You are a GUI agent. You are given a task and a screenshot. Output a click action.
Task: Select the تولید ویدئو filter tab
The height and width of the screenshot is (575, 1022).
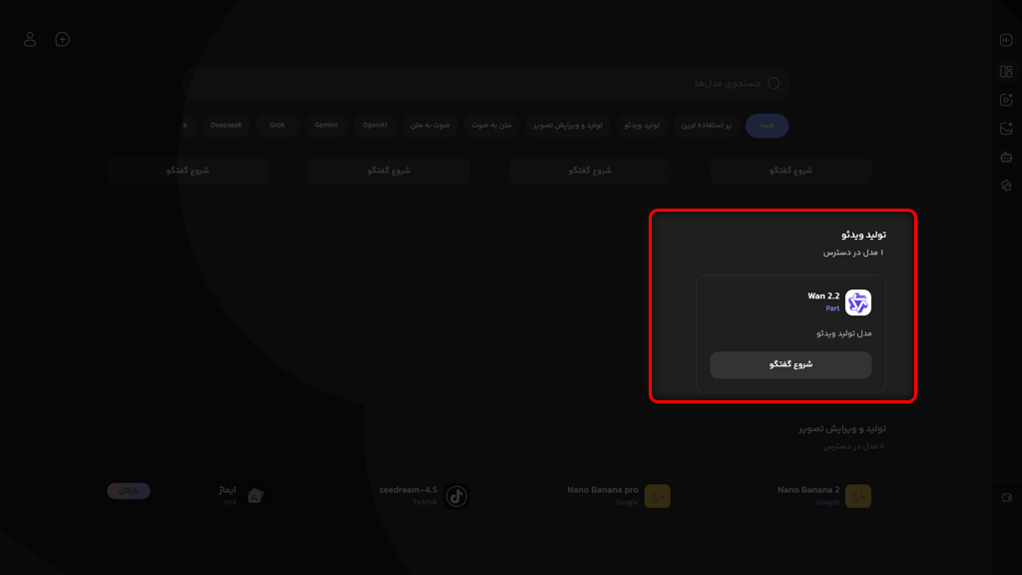point(642,125)
